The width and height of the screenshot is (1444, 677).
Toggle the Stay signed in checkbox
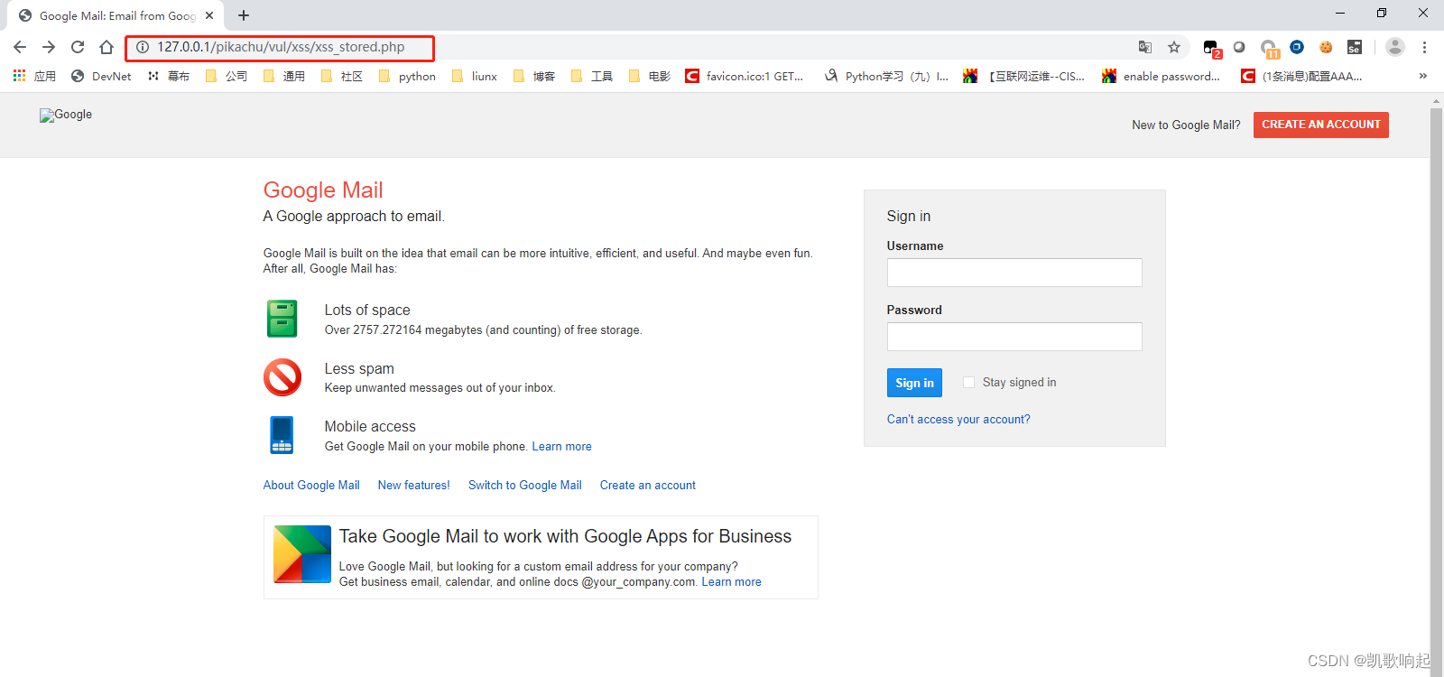click(x=968, y=383)
